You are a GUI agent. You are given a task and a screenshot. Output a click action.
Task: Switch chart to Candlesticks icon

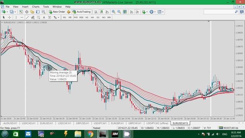(x=101, y=12)
